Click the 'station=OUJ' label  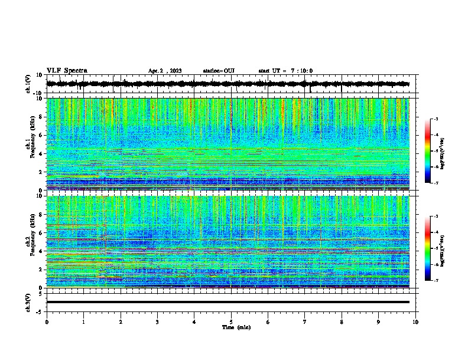point(219,71)
